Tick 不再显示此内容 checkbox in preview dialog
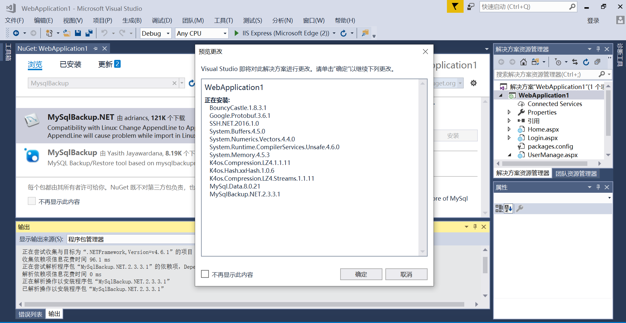626x323 pixels. click(205, 274)
